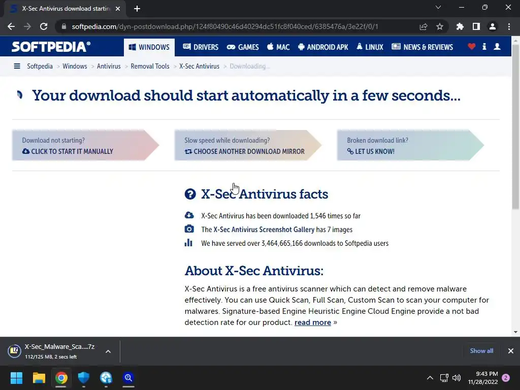Go to Antivirus breadcrumb link

[x=109, y=67]
